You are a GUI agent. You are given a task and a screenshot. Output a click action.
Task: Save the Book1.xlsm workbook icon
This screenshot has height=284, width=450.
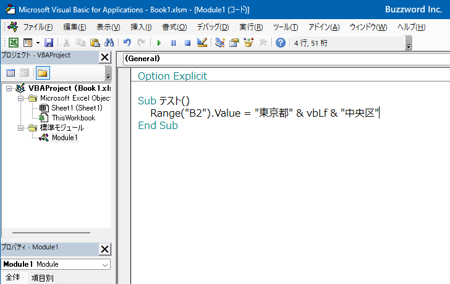(49, 43)
